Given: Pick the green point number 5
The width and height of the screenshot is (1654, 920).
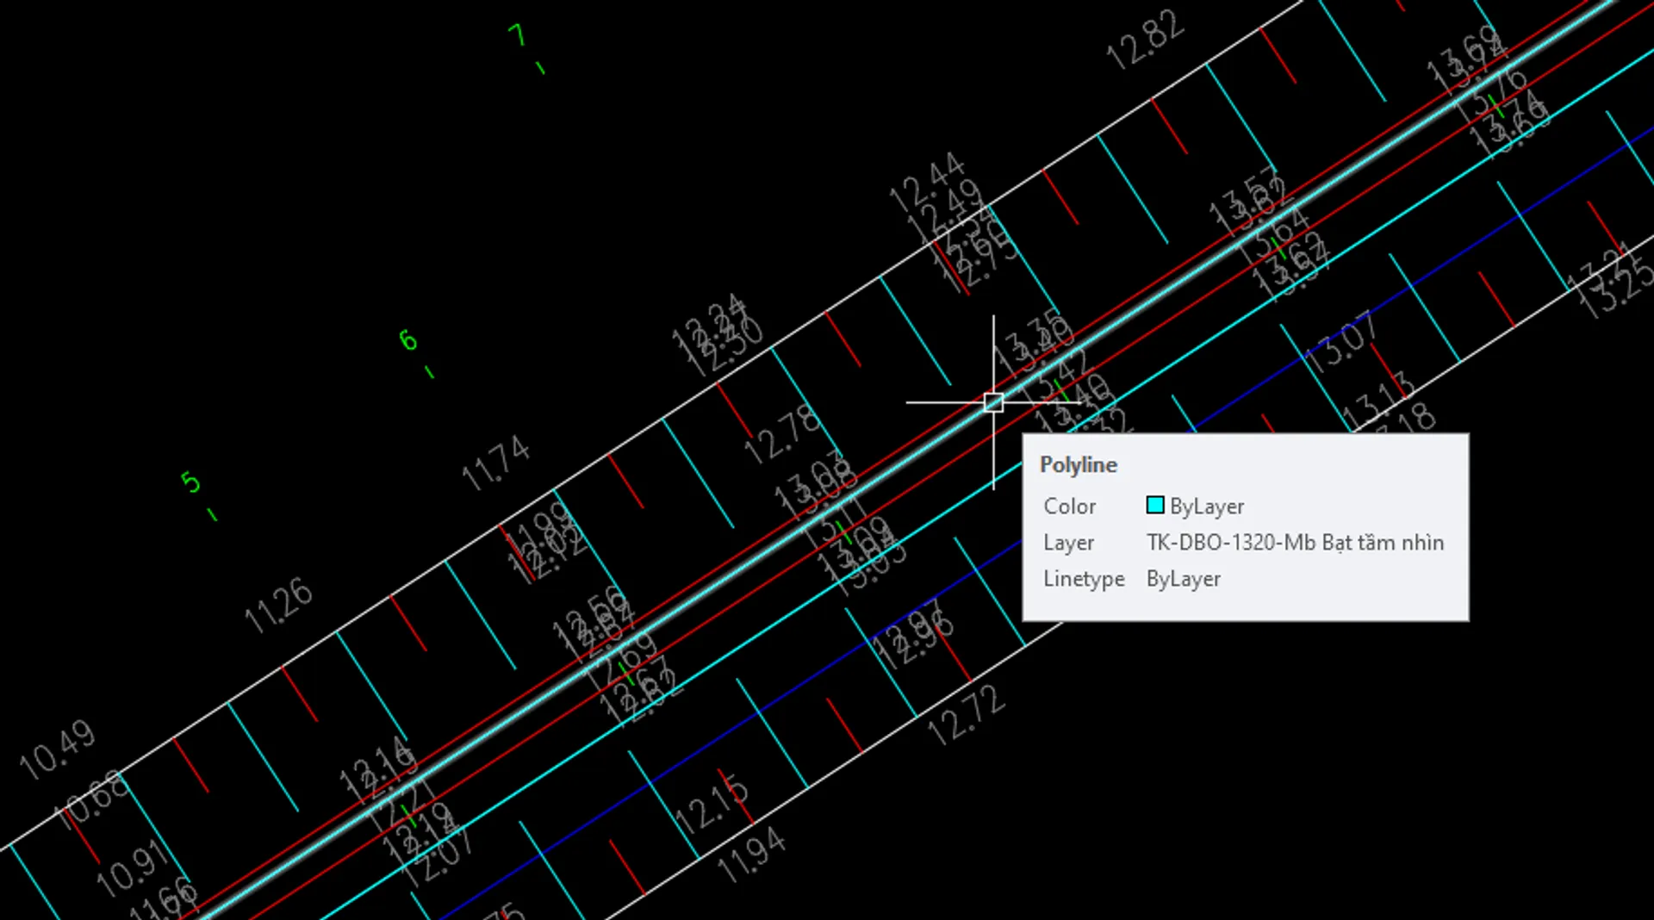Looking at the screenshot, I should tap(190, 482).
